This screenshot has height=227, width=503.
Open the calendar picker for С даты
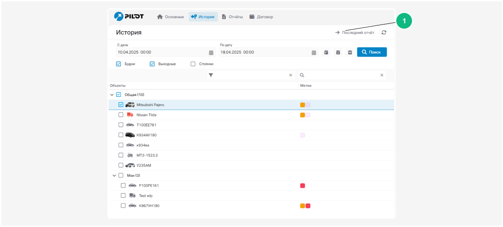(x=211, y=52)
